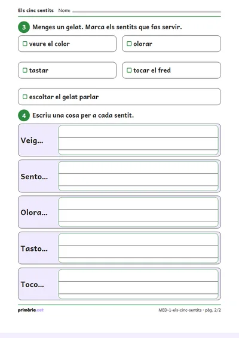Click the green number 3 badge
This screenshot has width=239, height=338.
coord(24,27)
